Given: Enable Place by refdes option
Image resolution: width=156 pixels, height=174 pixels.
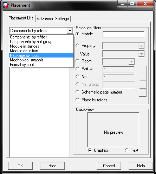Looking at the screenshot, I should pos(78,100).
